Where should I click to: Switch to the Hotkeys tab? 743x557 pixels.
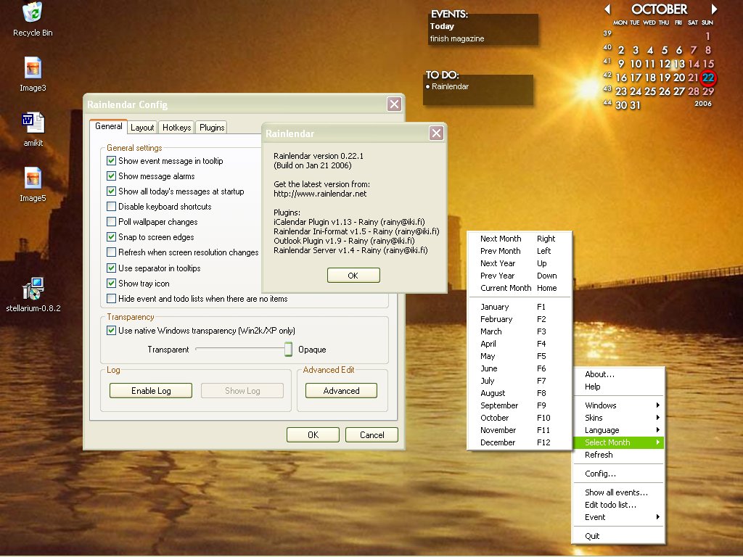click(x=176, y=128)
